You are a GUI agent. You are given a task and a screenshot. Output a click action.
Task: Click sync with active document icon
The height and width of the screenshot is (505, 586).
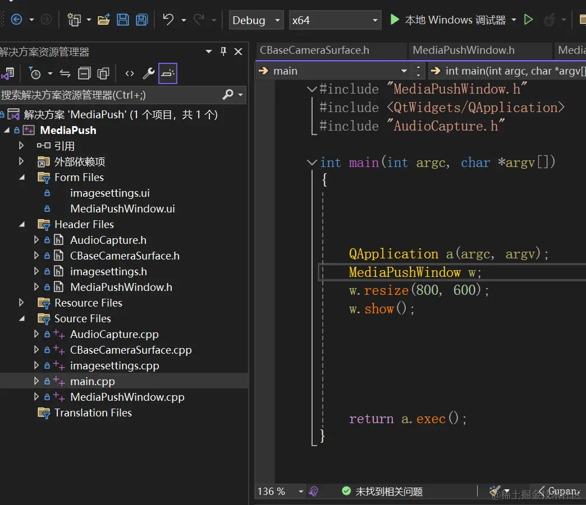pyautogui.click(x=65, y=73)
